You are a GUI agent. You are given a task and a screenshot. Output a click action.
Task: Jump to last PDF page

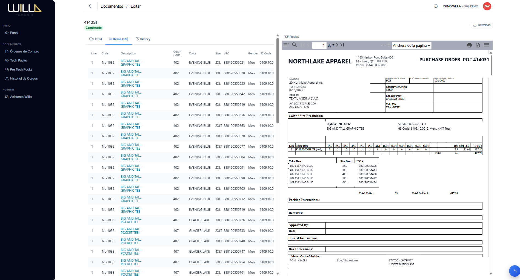(342, 45)
